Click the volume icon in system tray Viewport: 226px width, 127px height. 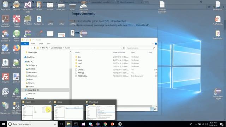[206, 124]
